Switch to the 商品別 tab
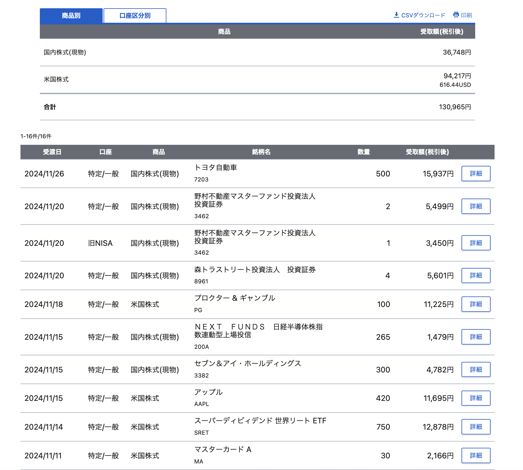This screenshot has height=470, width=523. click(71, 16)
